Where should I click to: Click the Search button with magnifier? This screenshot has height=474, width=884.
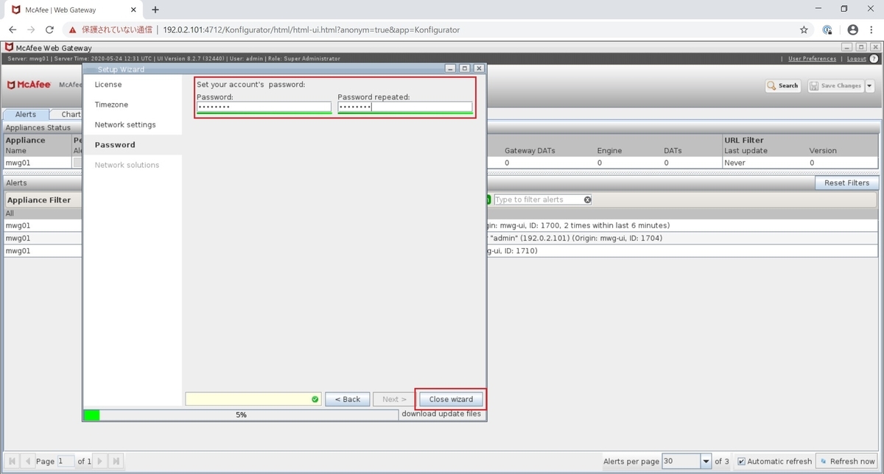pyautogui.click(x=783, y=85)
